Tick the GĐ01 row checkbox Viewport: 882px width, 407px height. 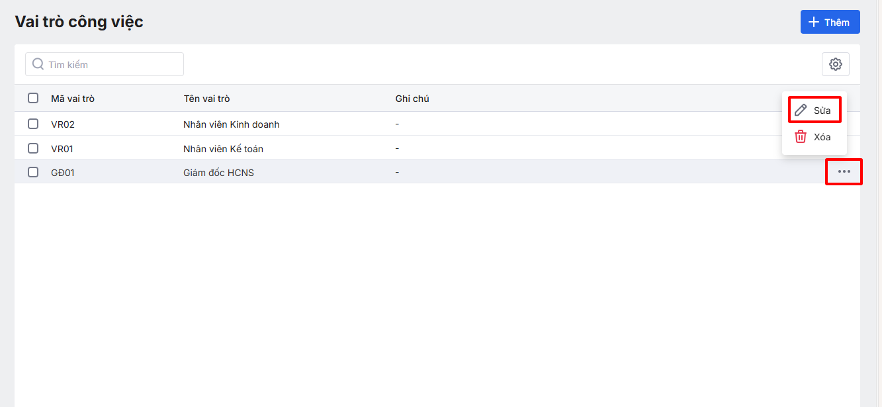pyautogui.click(x=33, y=172)
